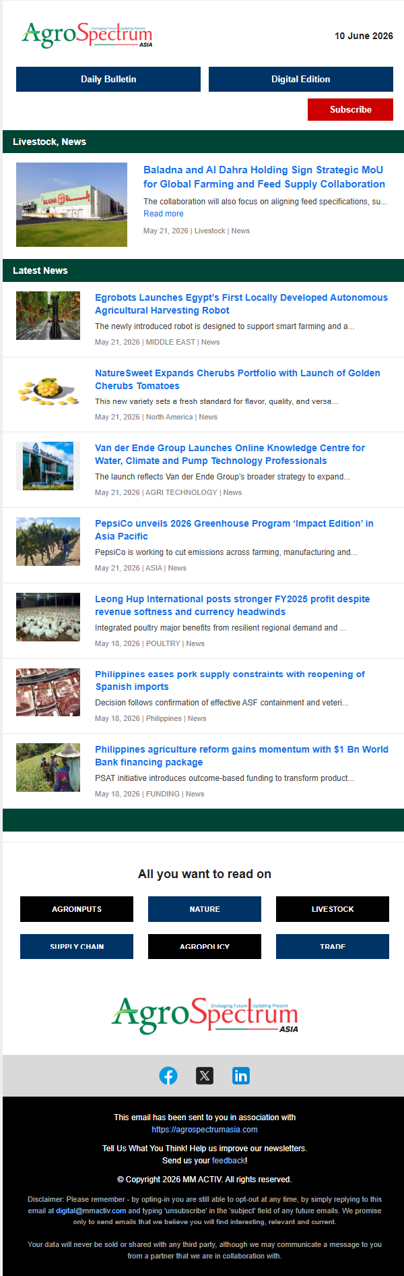Click the golden tomatoes thumbnail
Image resolution: width=404 pixels, height=1276 pixels.
coord(48,390)
